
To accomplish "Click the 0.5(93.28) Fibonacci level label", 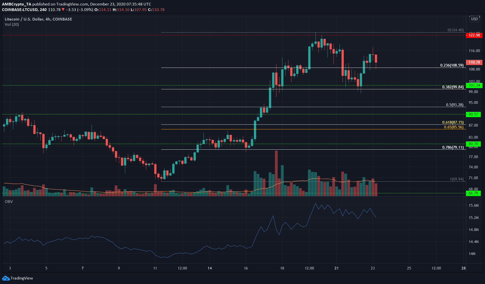I will (x=455, y=105).
